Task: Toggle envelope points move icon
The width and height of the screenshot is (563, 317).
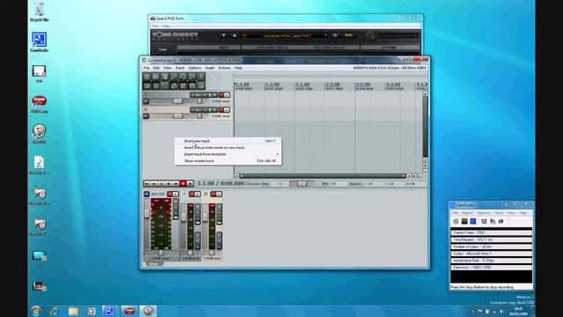Action: pos(174,85)
